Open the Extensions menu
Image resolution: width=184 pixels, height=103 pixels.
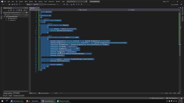point(51,1)
